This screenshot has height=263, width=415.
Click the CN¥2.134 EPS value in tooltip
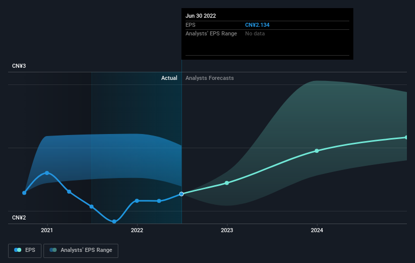tap(257, 25)
